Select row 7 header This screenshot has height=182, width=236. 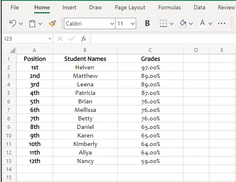coord(9,110)
